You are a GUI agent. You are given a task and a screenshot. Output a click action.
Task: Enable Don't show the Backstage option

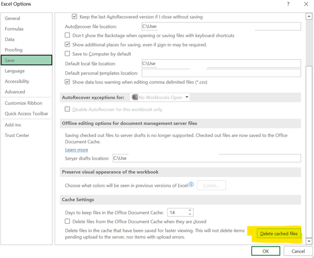[x=67, y=35]
